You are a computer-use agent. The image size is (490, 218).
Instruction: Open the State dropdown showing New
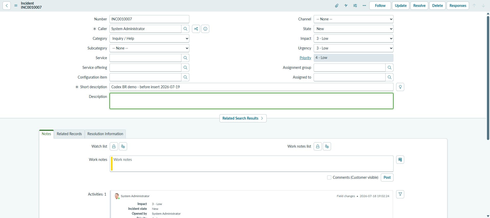pyautogui.click(x=353, y=29)
